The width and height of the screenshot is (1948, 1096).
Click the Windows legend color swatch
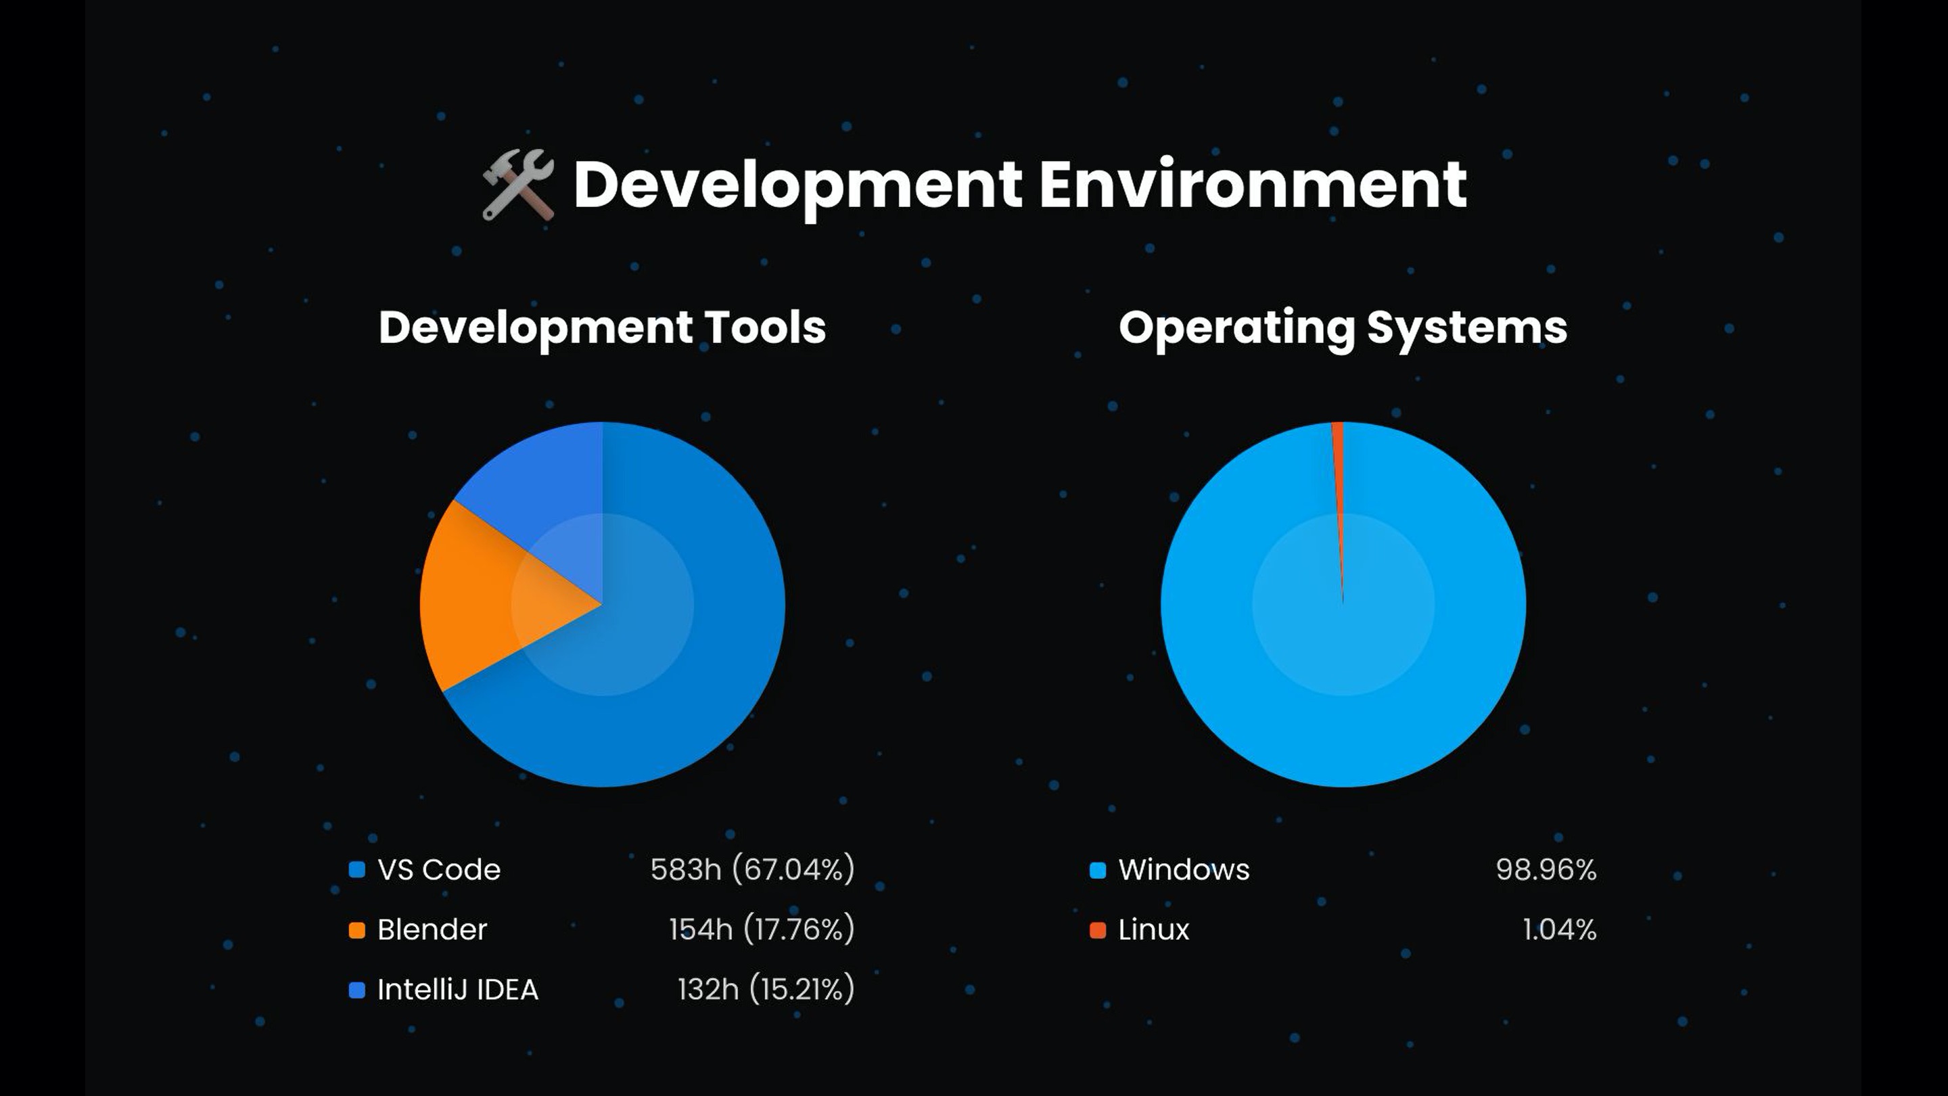coord(1098,870)
